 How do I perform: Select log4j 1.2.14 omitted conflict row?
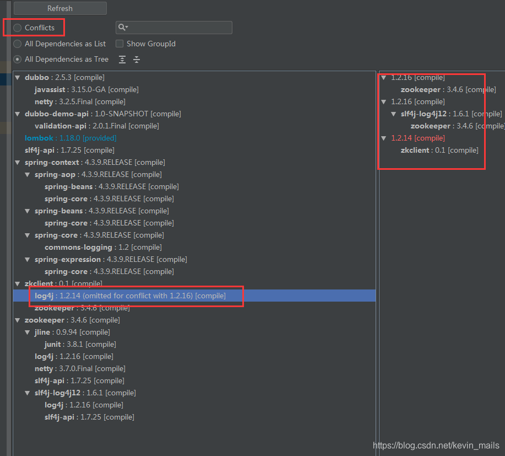[x=194, y=296]
